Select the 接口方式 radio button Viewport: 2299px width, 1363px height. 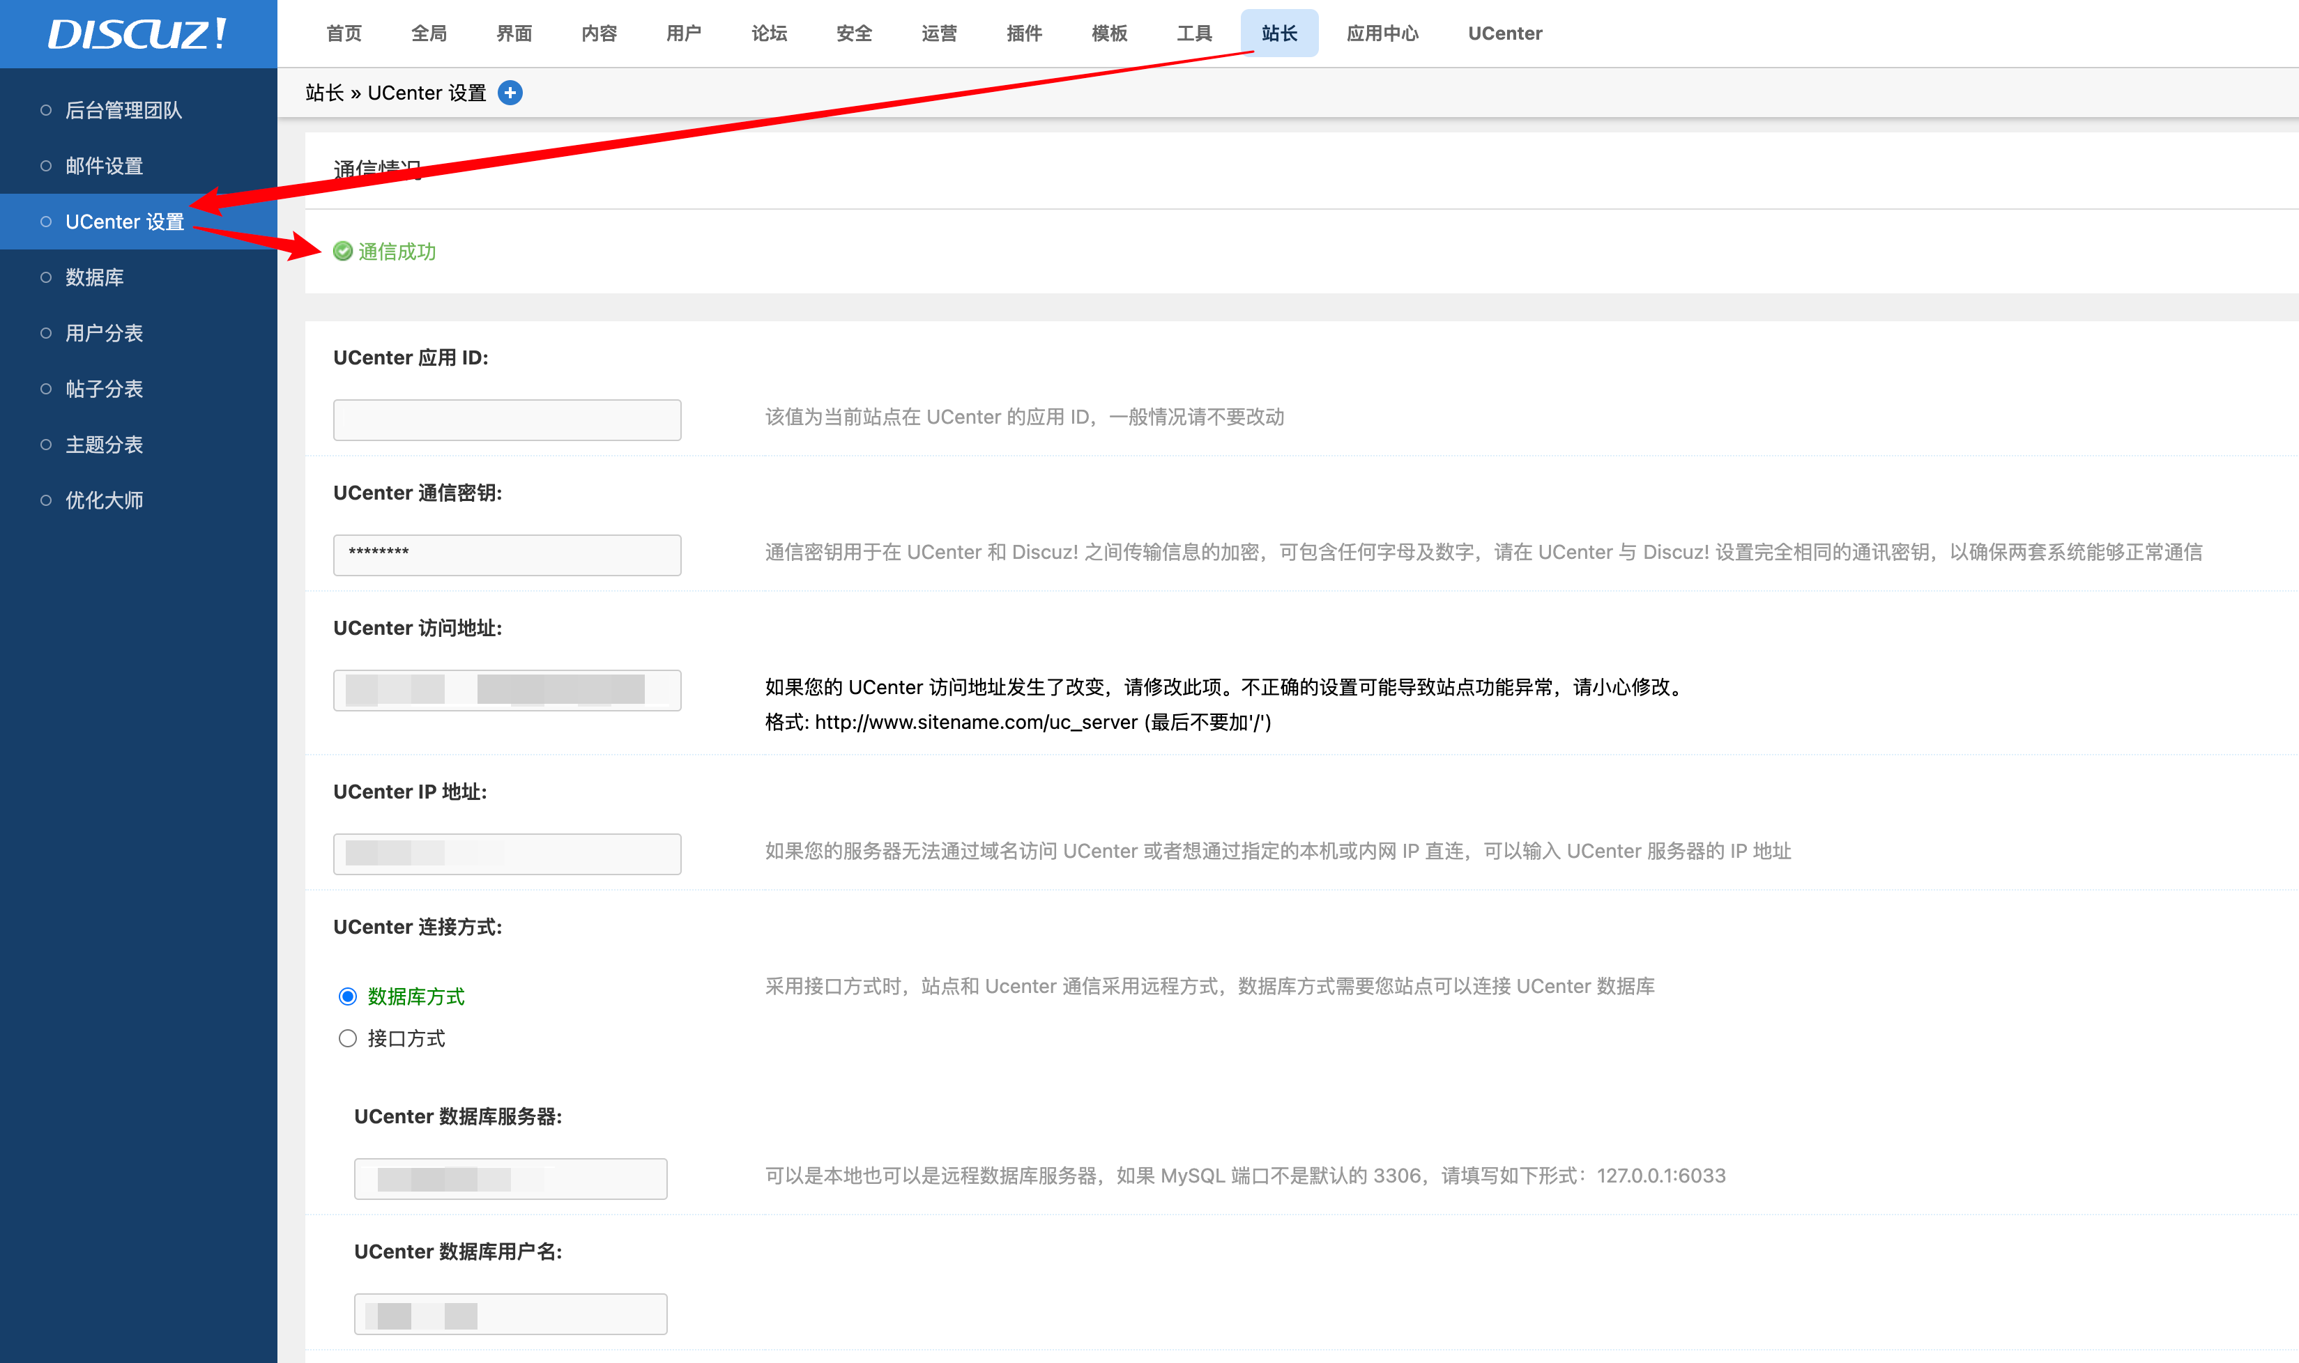pos(347,1039)
